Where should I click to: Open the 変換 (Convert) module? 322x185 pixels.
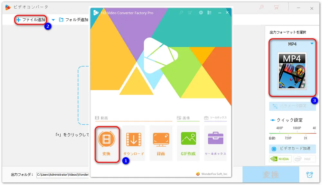pos(107,143)
